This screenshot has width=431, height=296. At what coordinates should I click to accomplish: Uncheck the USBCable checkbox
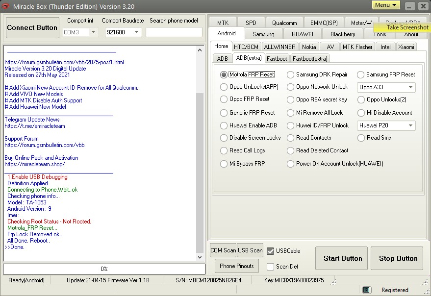point(271,251)
